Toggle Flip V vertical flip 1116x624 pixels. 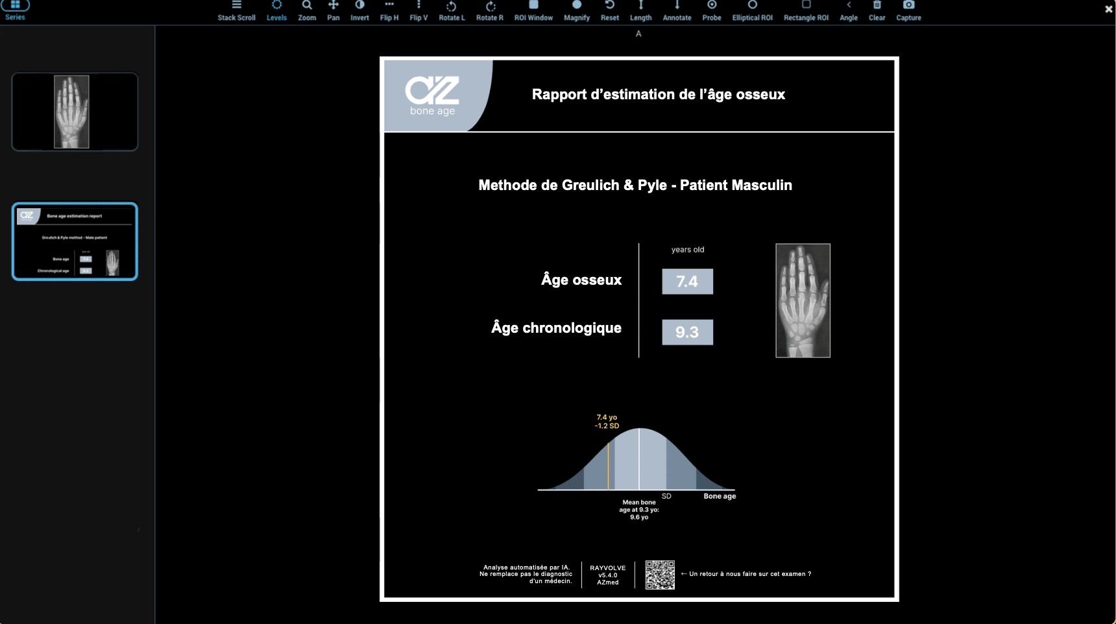(x=418, y=11)
